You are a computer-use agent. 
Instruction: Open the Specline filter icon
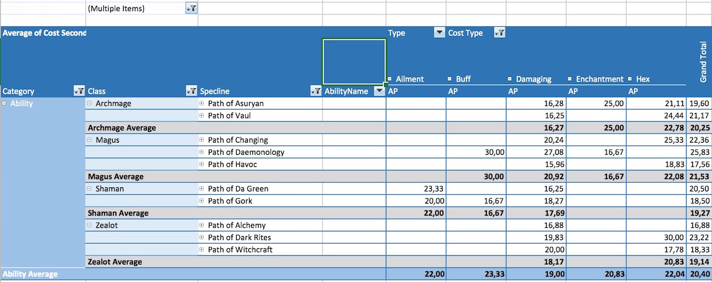coord(316,91)
